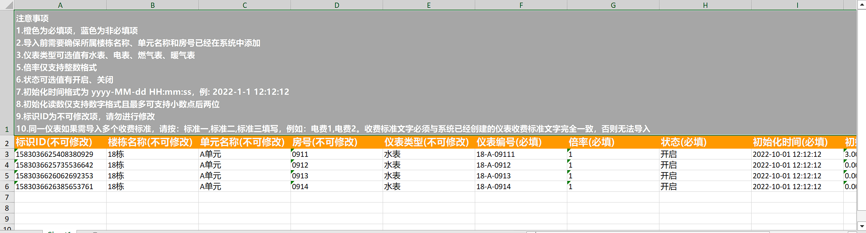The height and width of the screenshot is (233, 866).
Task: Select row 9 header
Action: click(x=7, y=219)
